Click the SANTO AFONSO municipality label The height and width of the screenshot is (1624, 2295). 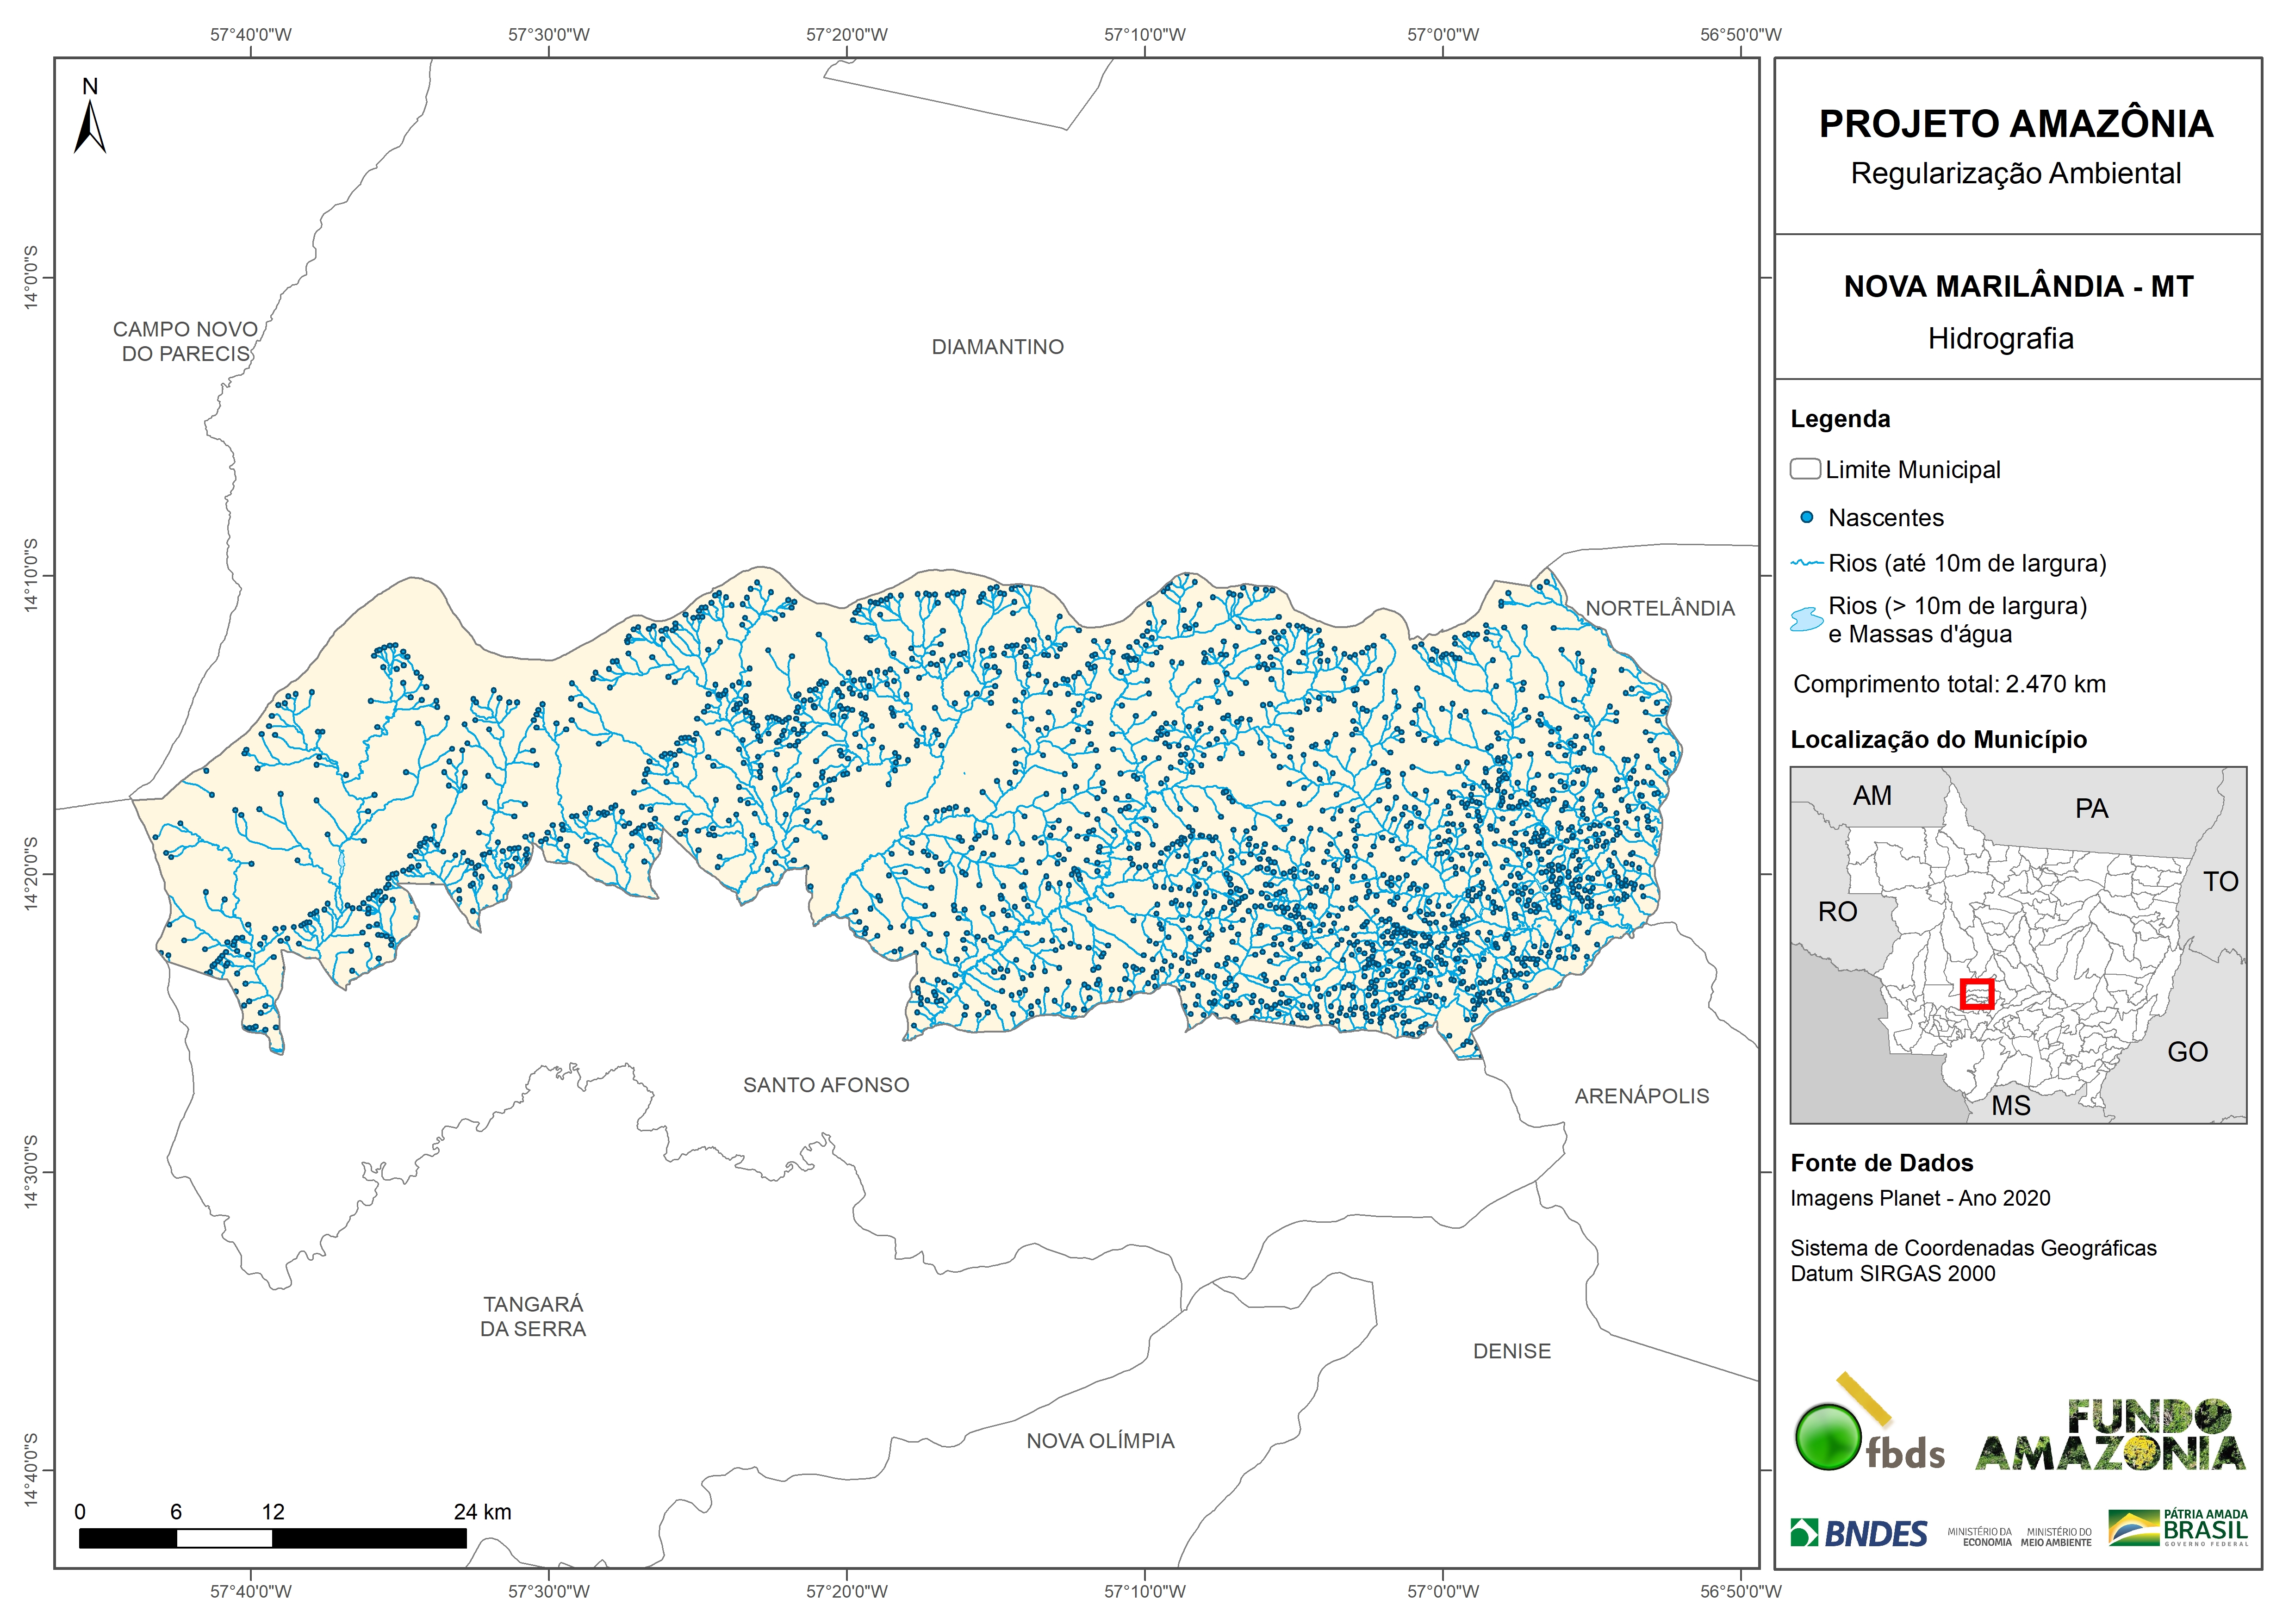[x=826, y=1085]
